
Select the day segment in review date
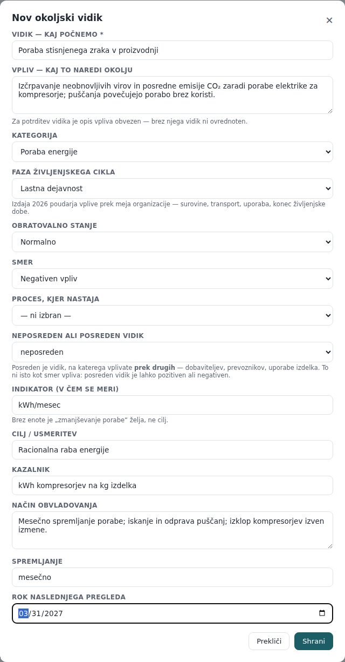[36, 613]
